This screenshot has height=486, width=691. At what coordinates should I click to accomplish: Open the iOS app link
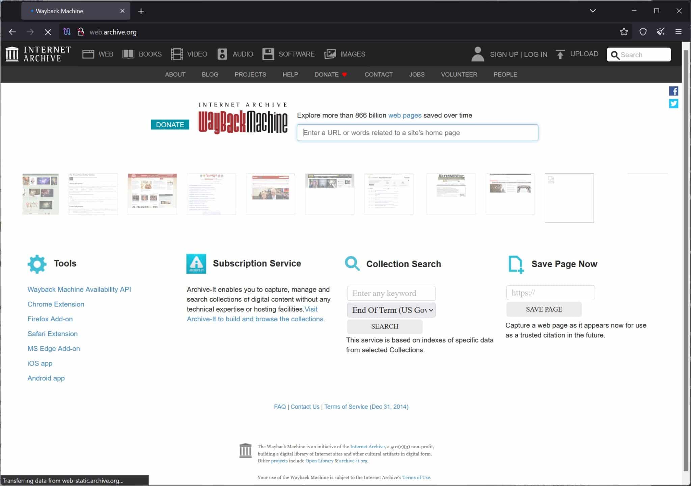pyautogui.click(x=40, y=363)
